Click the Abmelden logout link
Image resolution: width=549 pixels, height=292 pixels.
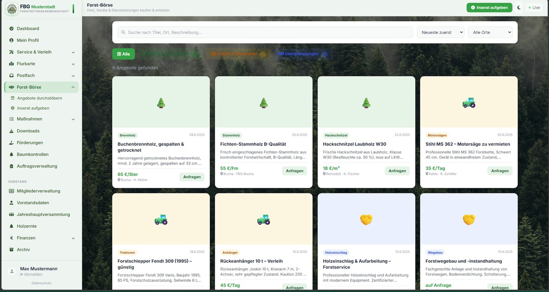(31, 275)
